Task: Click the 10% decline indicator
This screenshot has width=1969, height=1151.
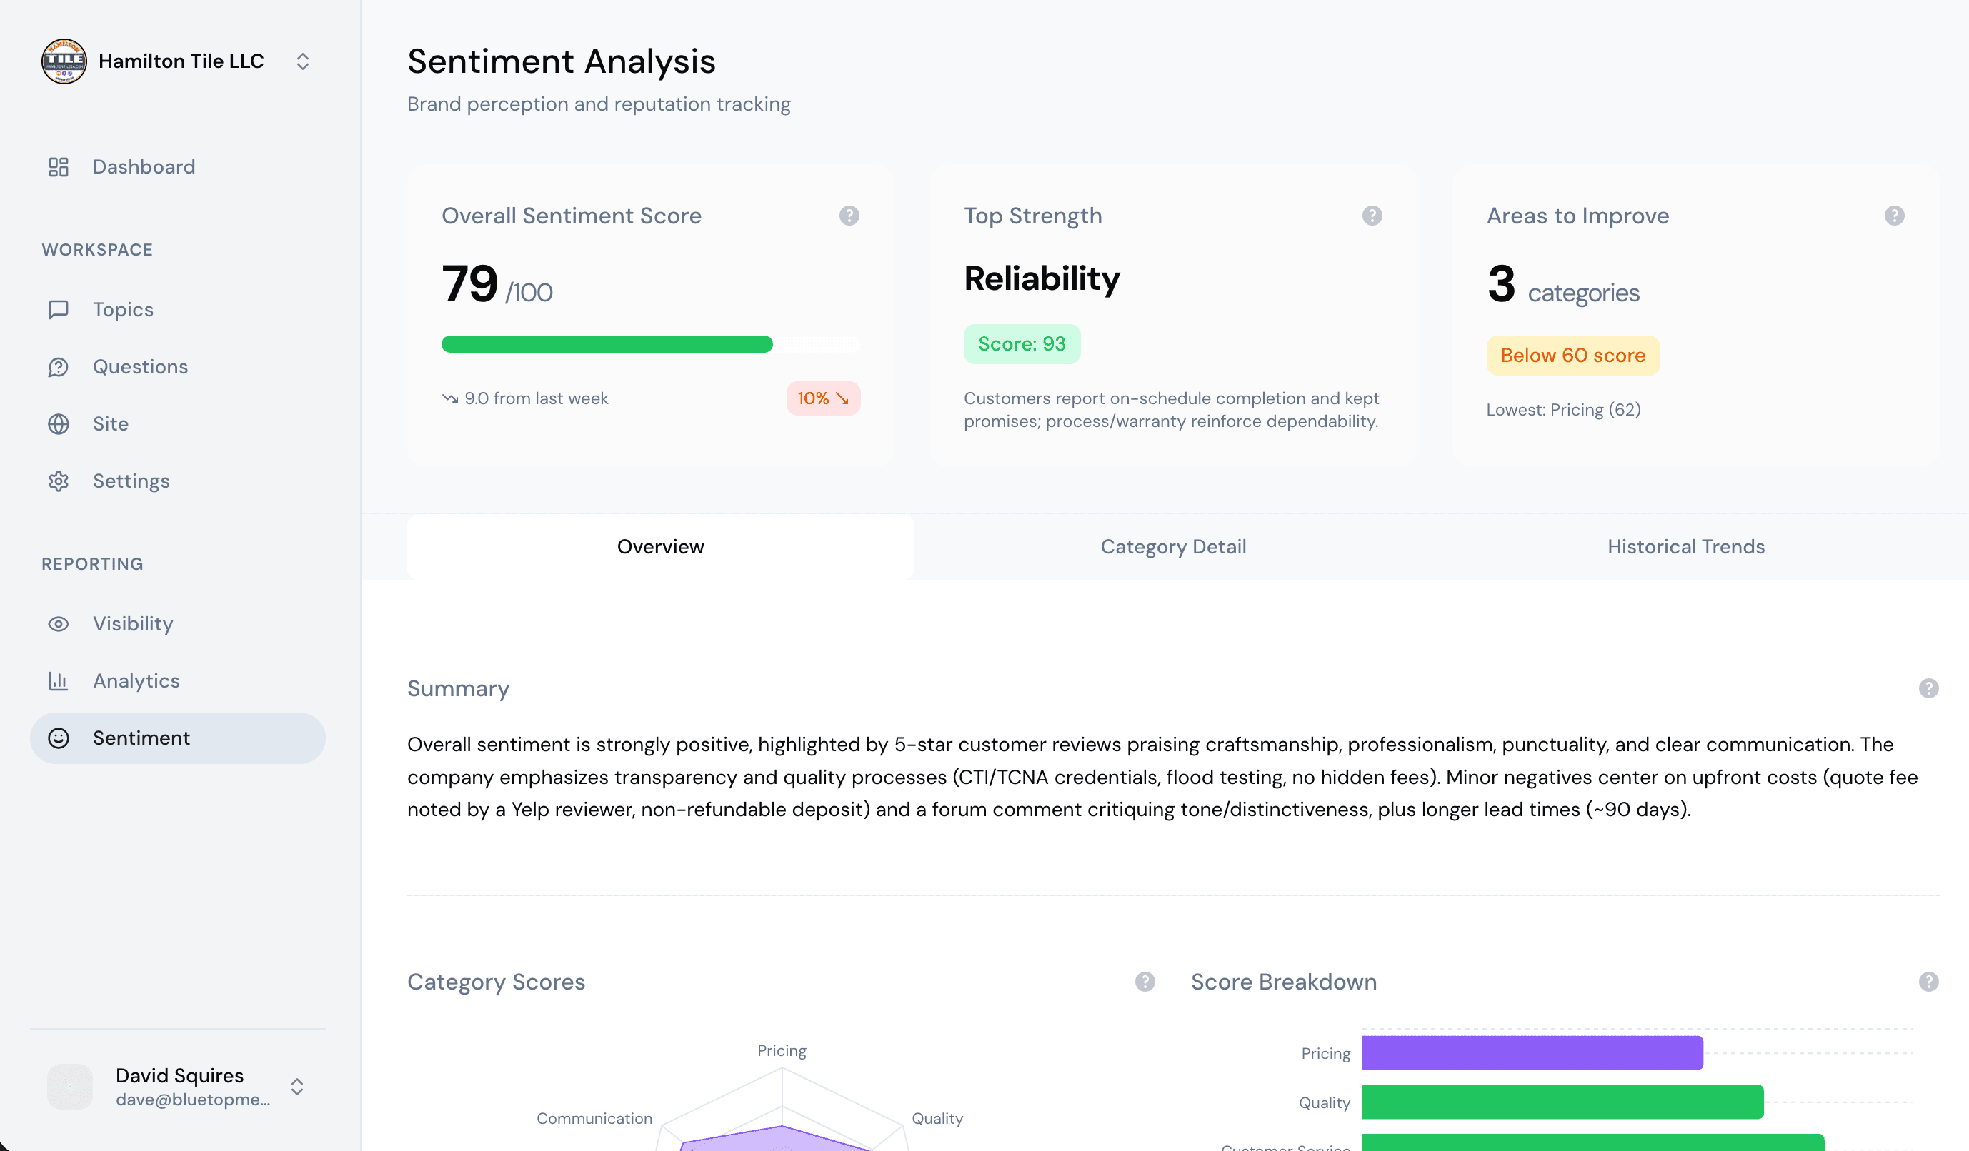Action: tap(823, 398)
